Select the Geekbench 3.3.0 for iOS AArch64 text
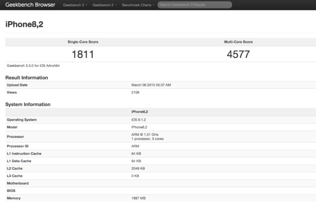The image size is (316, 205). click(33, 66)
